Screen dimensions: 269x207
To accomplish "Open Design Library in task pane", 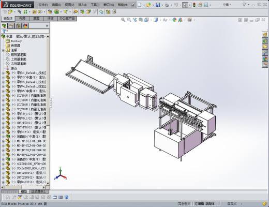I will pos(265,40).
